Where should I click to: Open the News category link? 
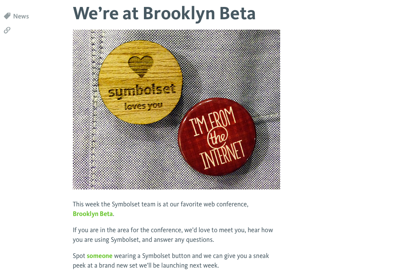(x=21, y=16)
